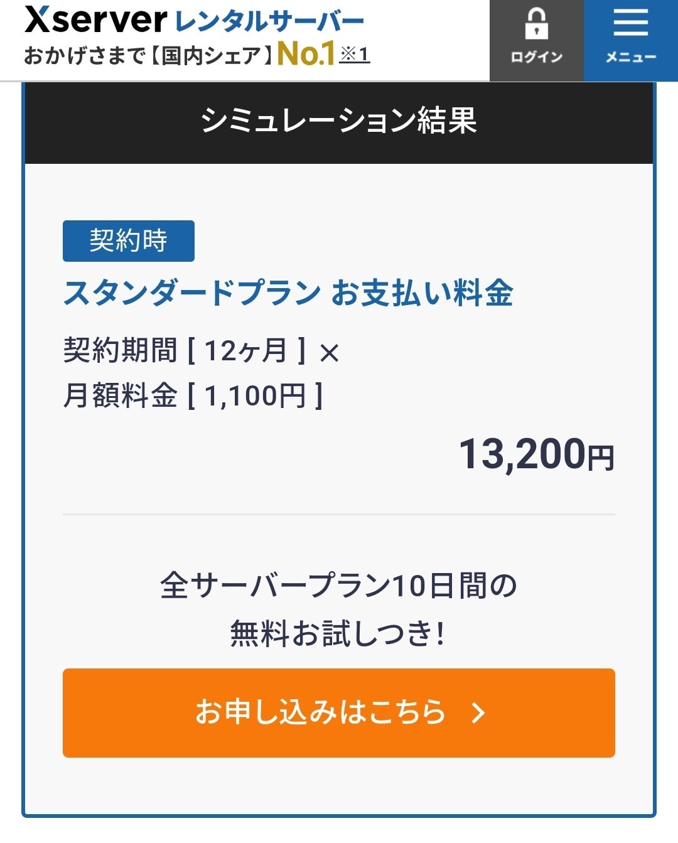
Task: Click the chevron arrow in the orange button
Action: click(x=478, y=712)
